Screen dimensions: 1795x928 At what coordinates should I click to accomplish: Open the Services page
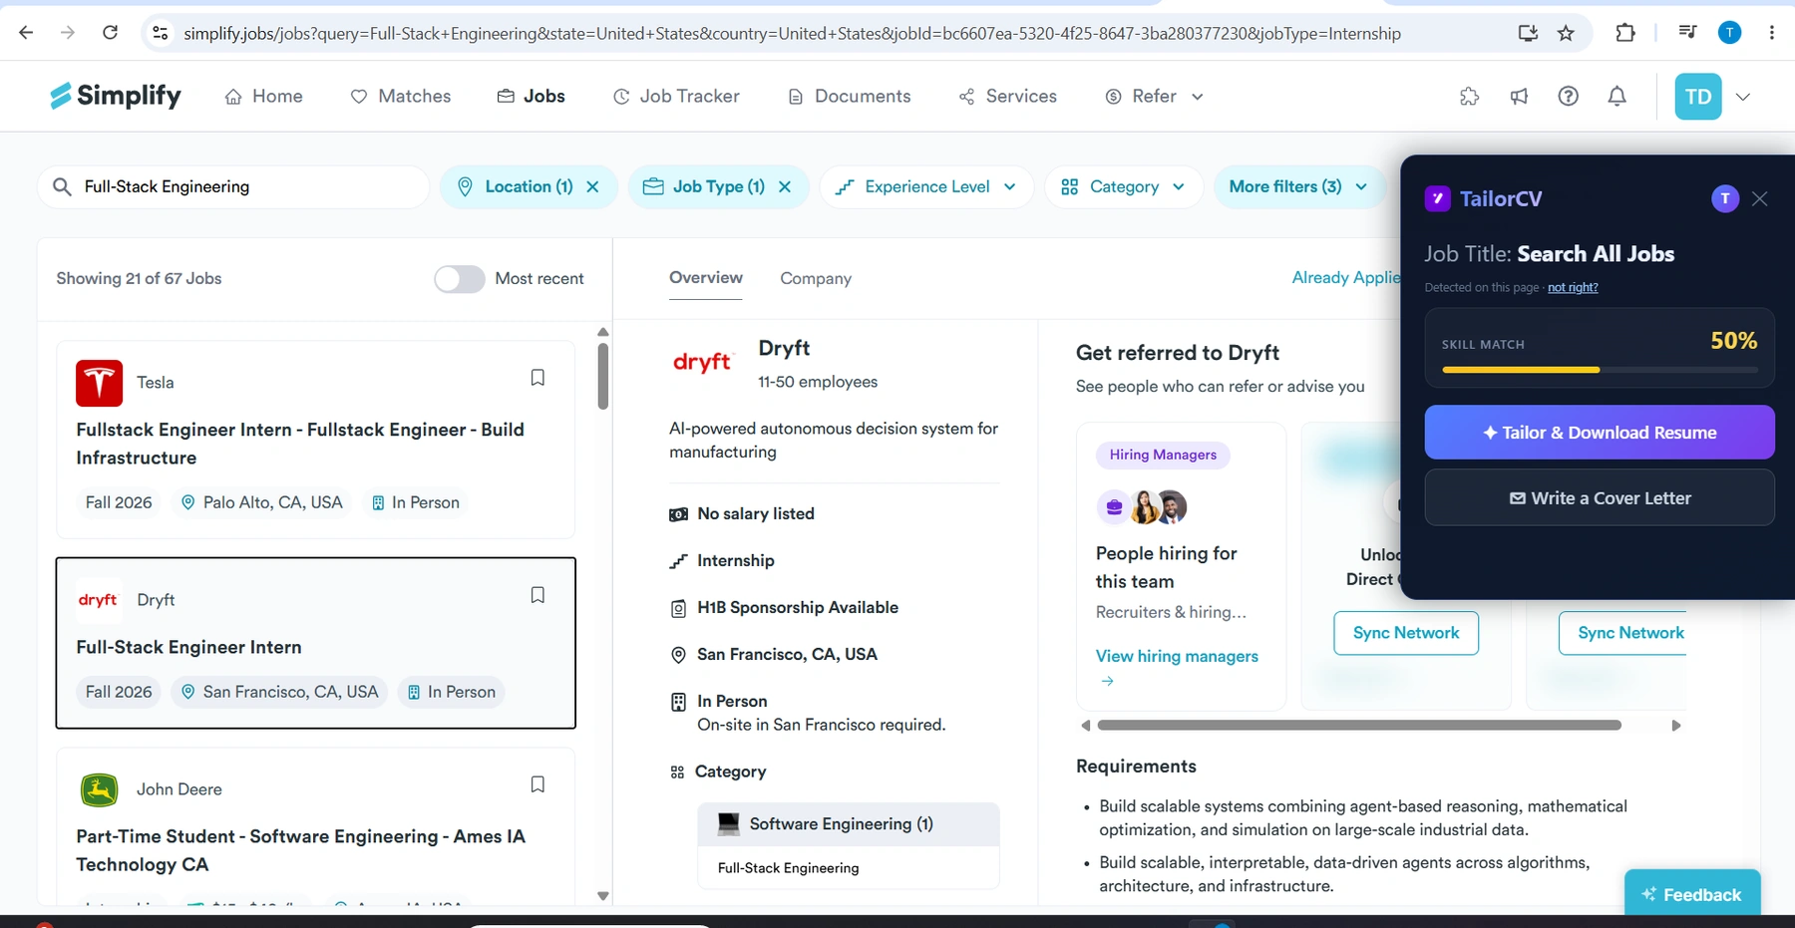pos(1008,97)
